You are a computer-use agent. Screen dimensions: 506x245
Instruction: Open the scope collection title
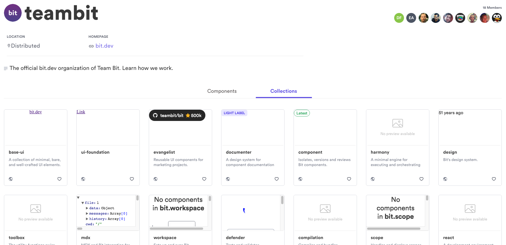(377, 238)
